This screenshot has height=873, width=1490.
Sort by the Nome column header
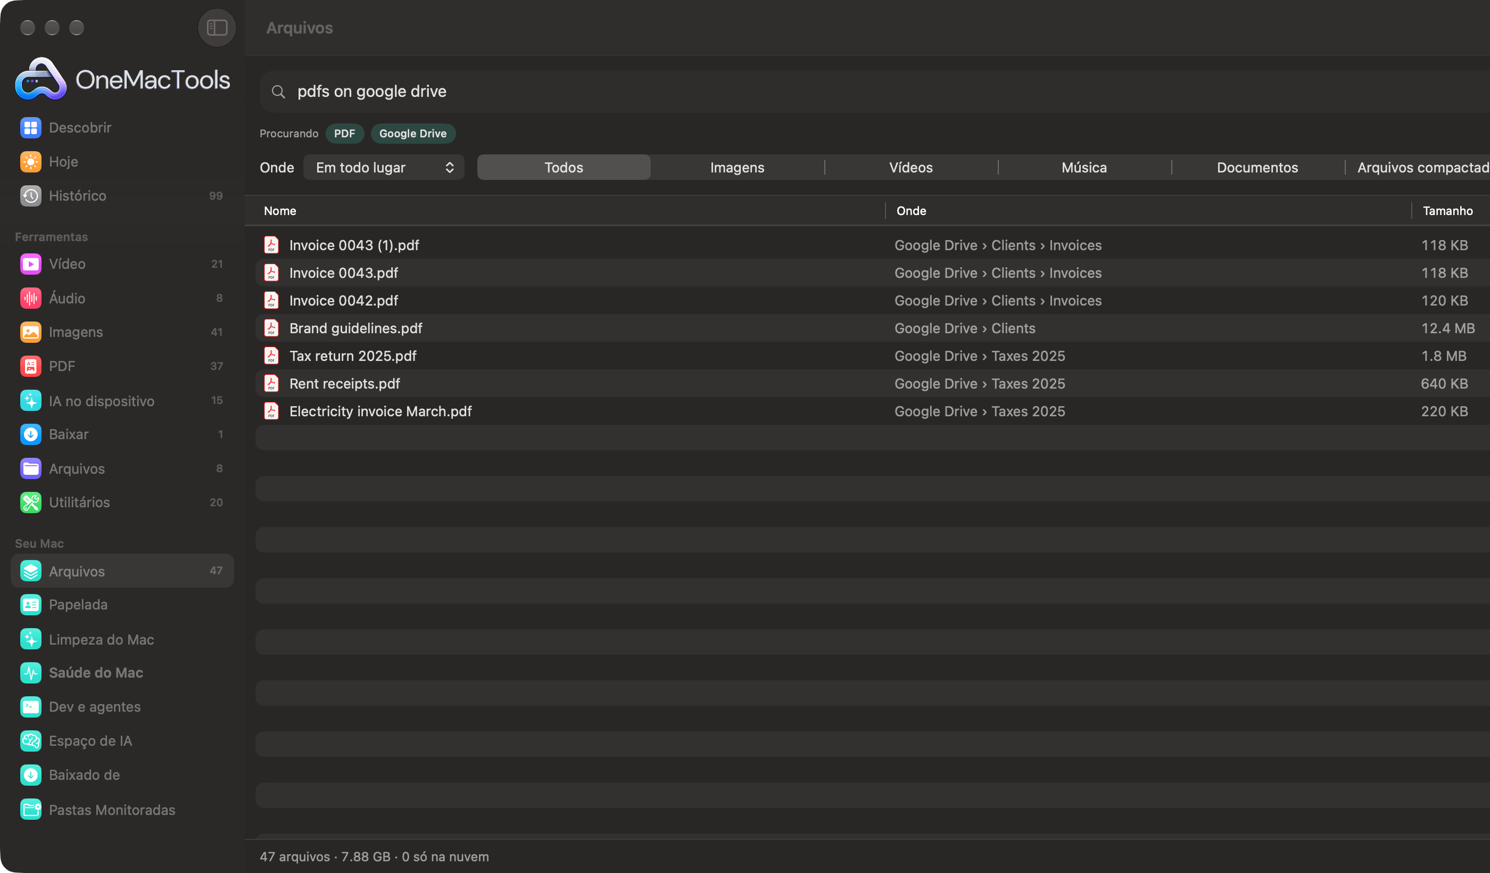pos(280,211)
